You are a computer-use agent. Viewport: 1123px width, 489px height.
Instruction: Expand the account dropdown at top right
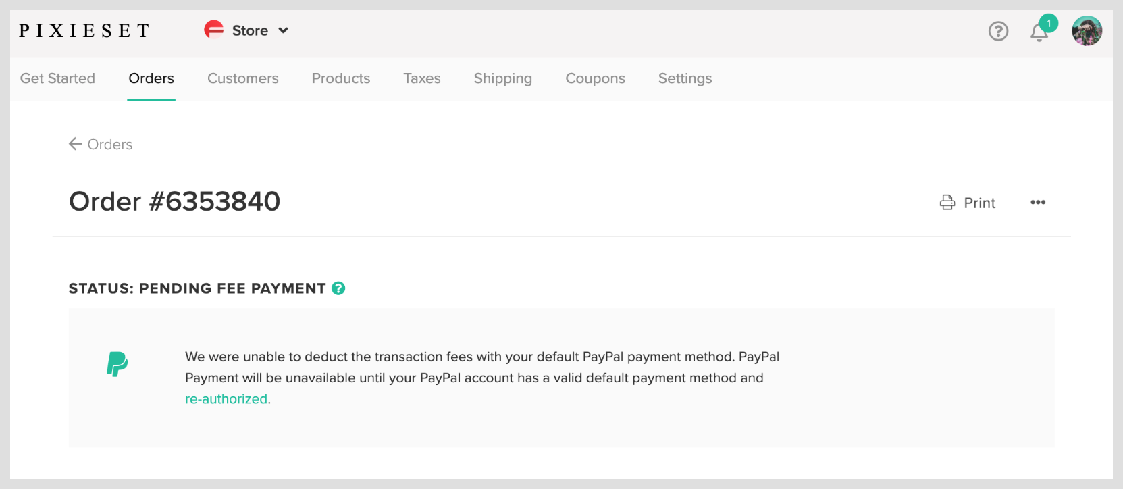coord(1087,30)
